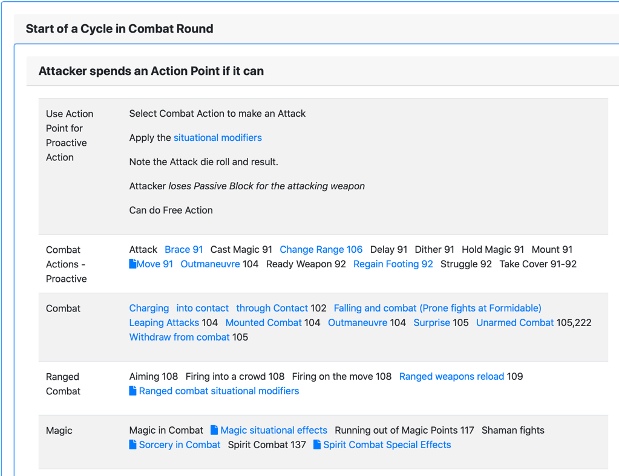The image size is (619, 476).
Task: Go to Leaping Attacks link
Action: (x=164, y=322)
